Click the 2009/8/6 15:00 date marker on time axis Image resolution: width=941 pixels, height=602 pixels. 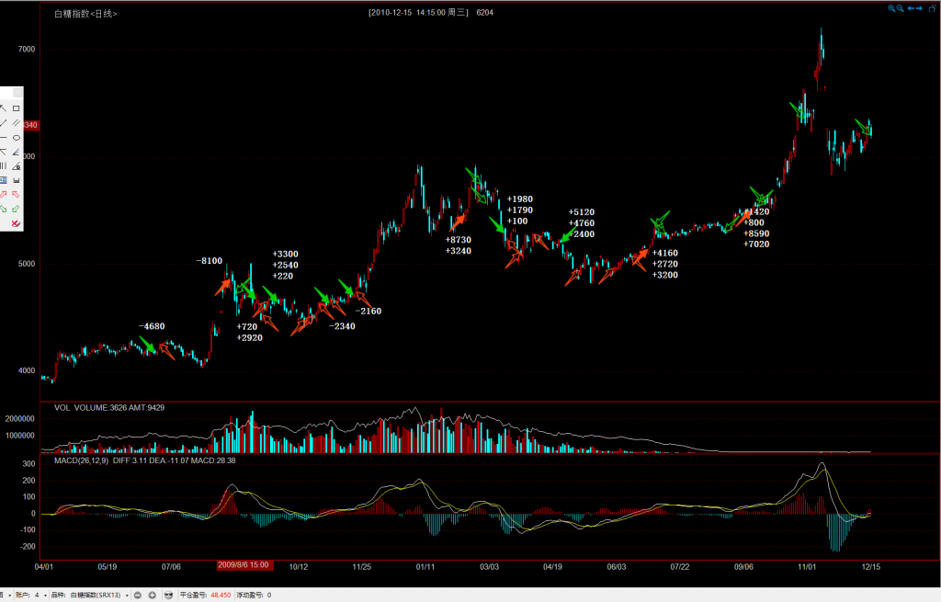[241, 566]
